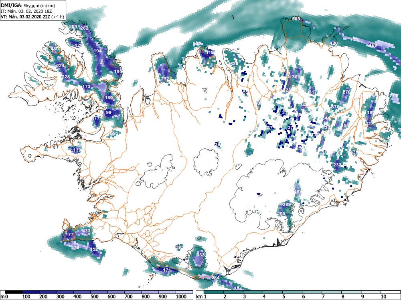Select the map value '420'
The image size is (401, 300).
click(x=334, y=43)
